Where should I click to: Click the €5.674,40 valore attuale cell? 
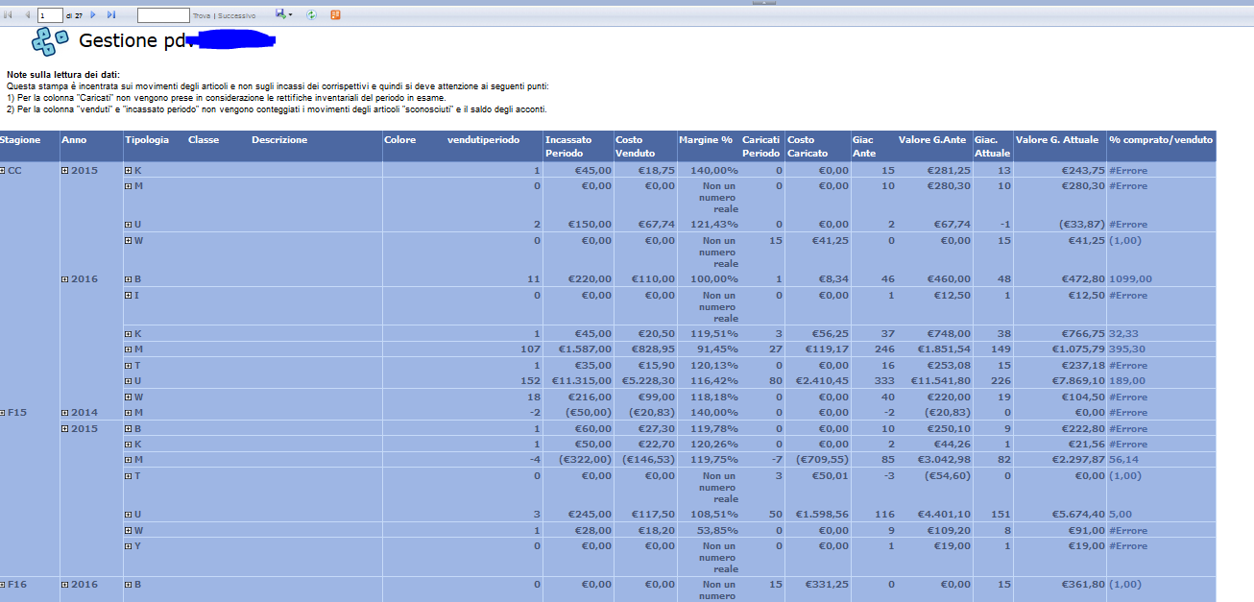point(1076,515)
